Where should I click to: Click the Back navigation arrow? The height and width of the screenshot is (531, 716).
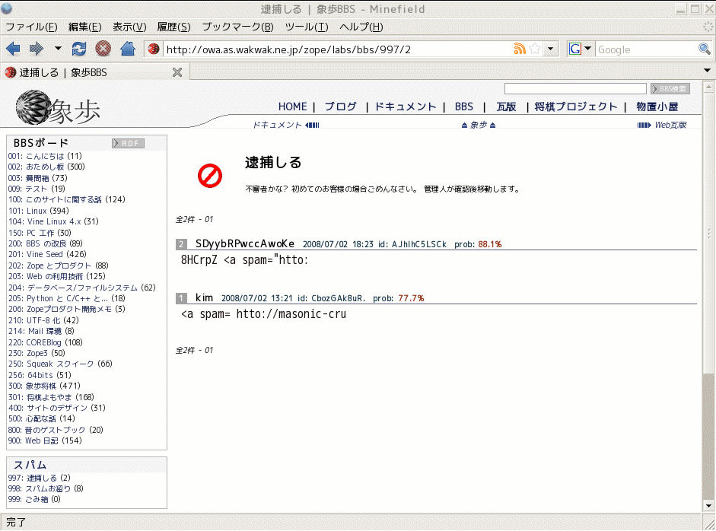click(13, 49)
